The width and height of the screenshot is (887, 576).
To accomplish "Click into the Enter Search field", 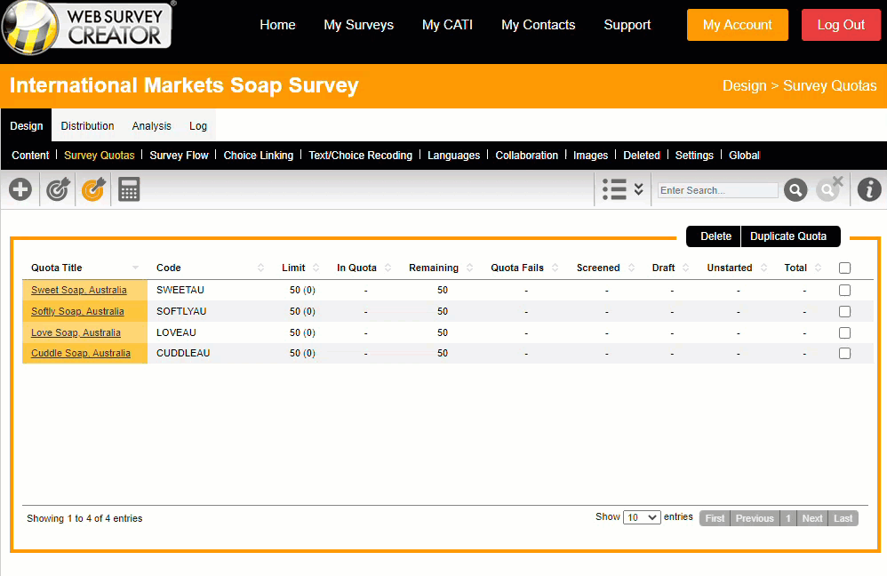I will coord(717,190).
